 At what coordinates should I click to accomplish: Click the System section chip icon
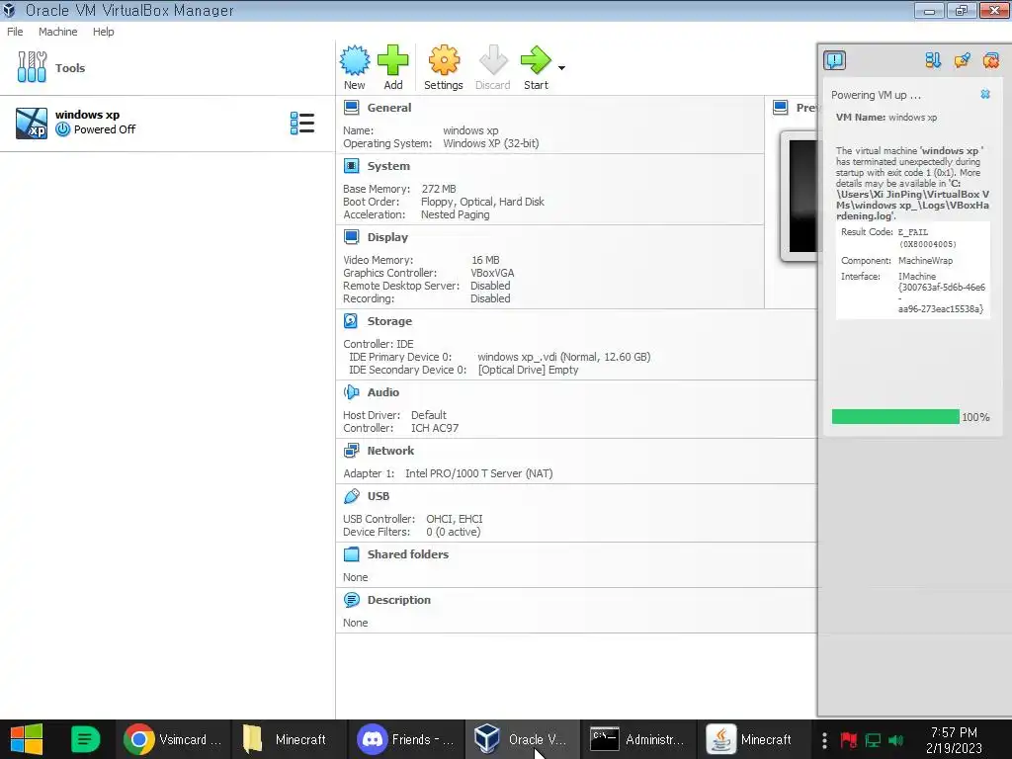[x=351, y=166]
